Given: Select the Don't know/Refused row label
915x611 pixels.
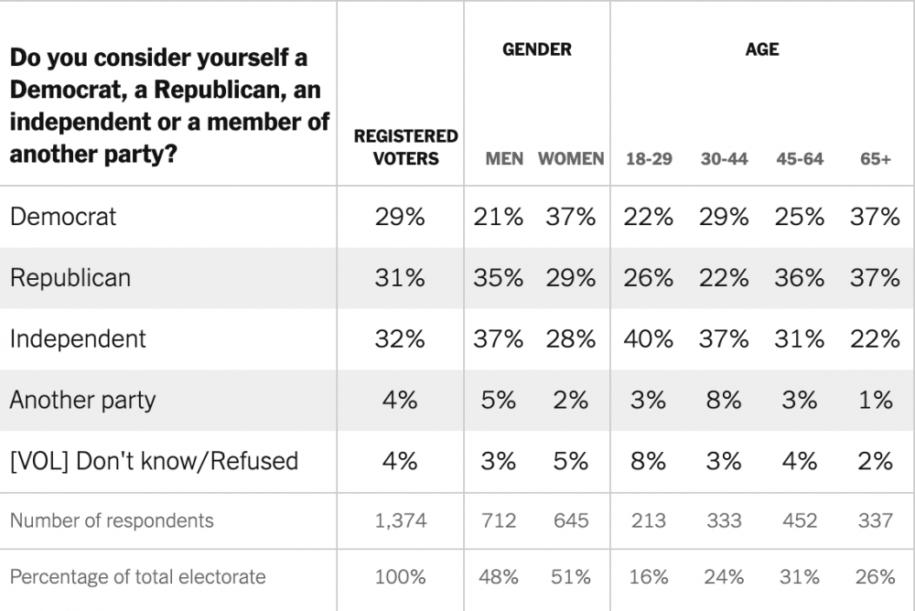Looking at the screenshot, I should 154,460.
